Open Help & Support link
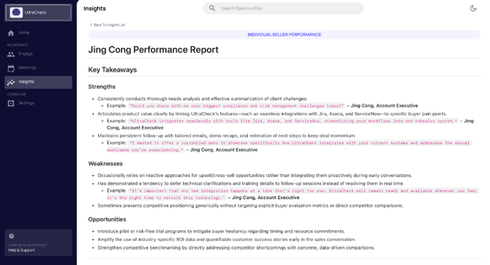Screen dimensions: 490x265 point(21,250)
